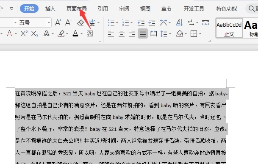Expand the line spacing dropdown arrow
This screenshot has width=258, height=164.
170,34
